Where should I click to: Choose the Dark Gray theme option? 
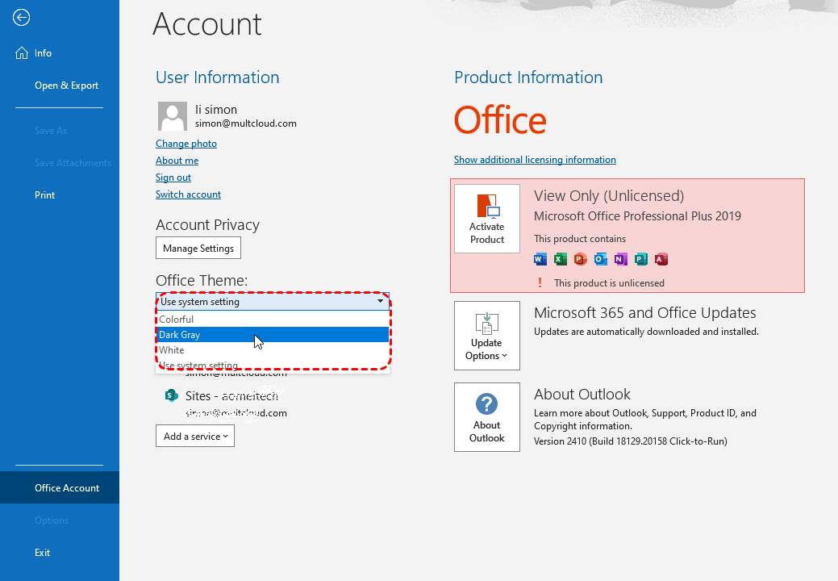[x=273, y=335]
